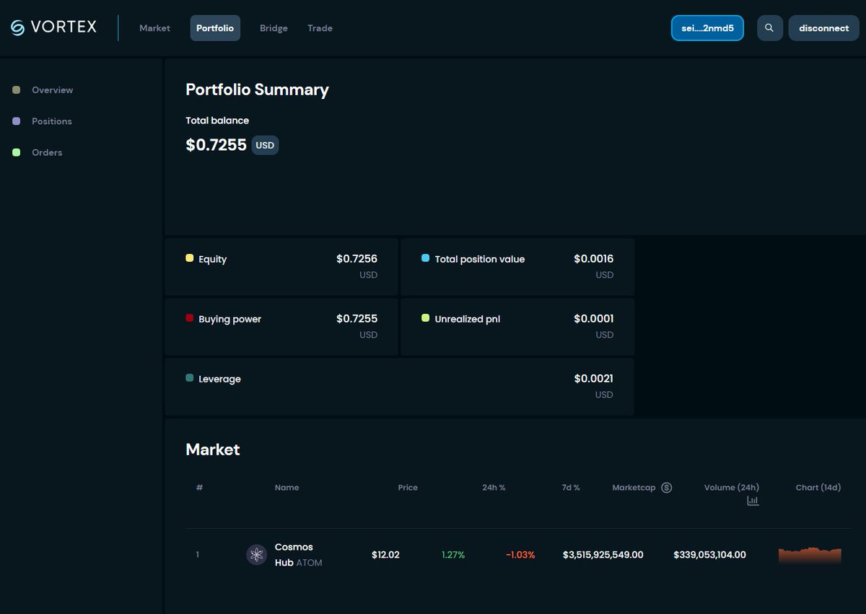Open the Market tab
Viewport: 866px width, 614px height.
click(x=155, y=28)
